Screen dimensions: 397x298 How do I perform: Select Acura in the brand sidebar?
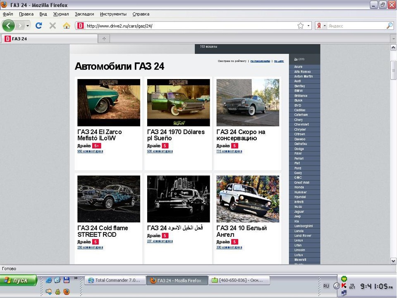[x=298, y=67]
